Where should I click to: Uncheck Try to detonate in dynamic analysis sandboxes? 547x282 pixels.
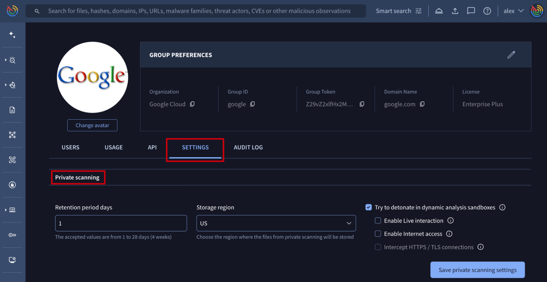click(x=368, y=207)
